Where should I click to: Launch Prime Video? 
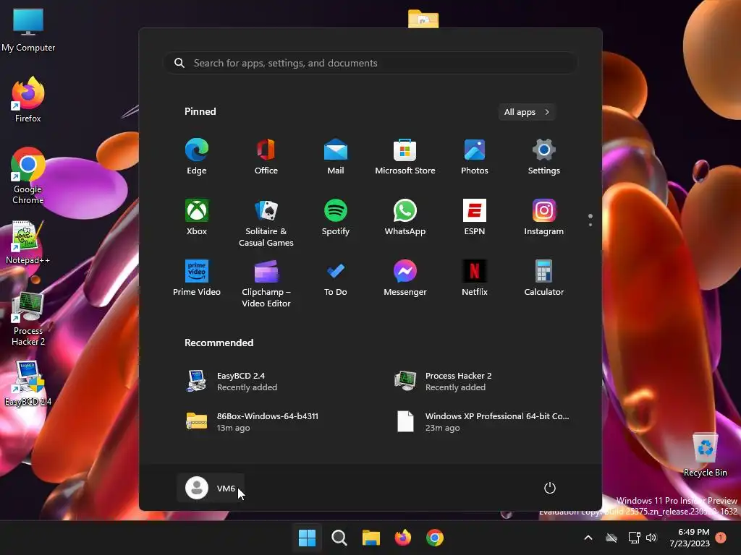pos(197,278)
